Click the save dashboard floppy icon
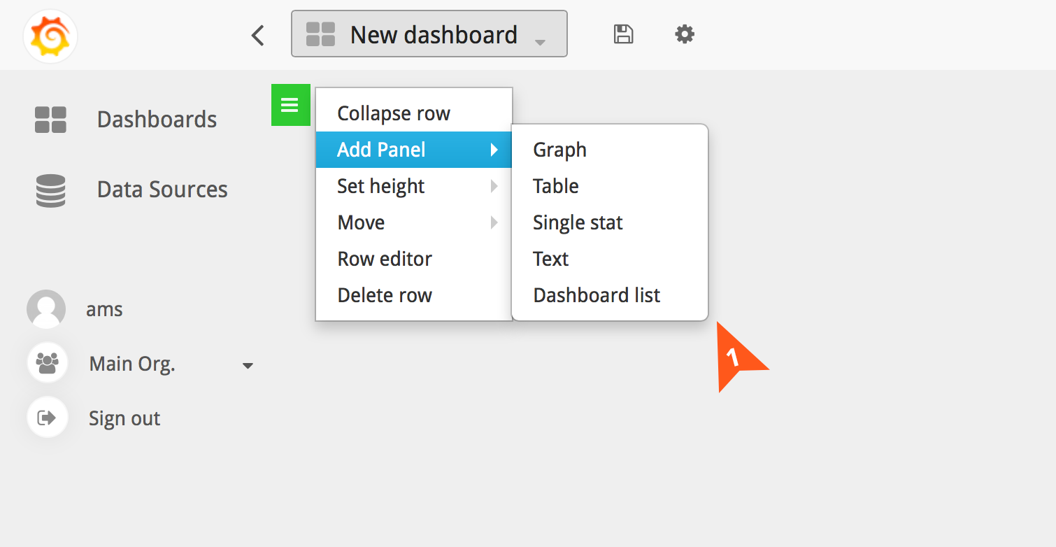The image size is (1056, 547). [623, 34]
